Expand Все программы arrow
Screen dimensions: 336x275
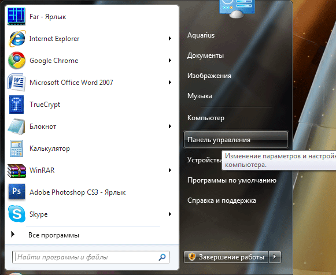13,235
